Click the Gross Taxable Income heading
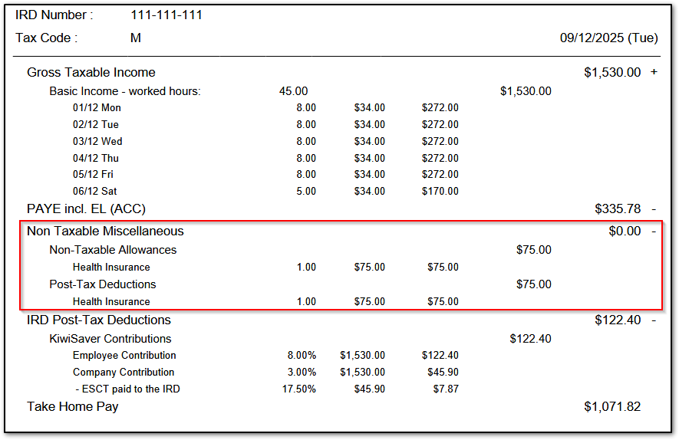The image size is (679, 440). [x=91, y=72]
